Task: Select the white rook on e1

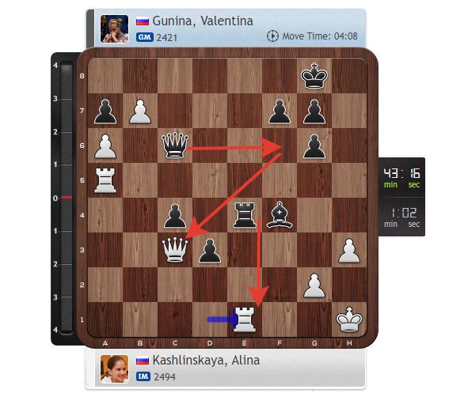Action: 245,319
